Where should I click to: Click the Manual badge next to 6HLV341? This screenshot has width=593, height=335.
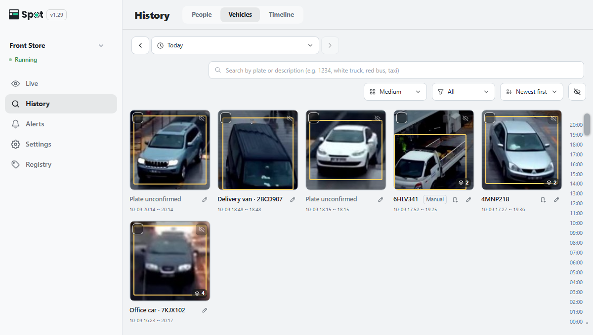point(435,200)
